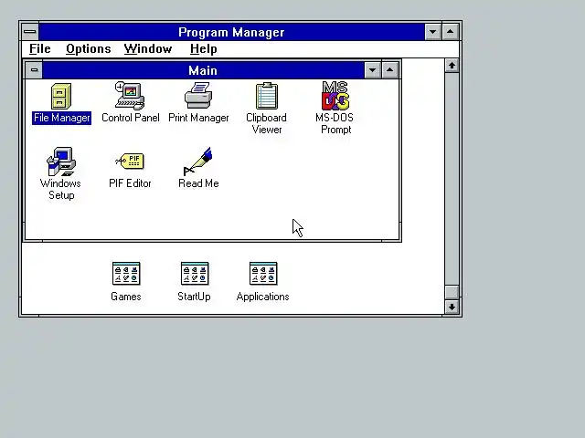Viewport: 585px width, 438px height.
Task: Minimize the Main group window
Action: click(x=372, y=70)
